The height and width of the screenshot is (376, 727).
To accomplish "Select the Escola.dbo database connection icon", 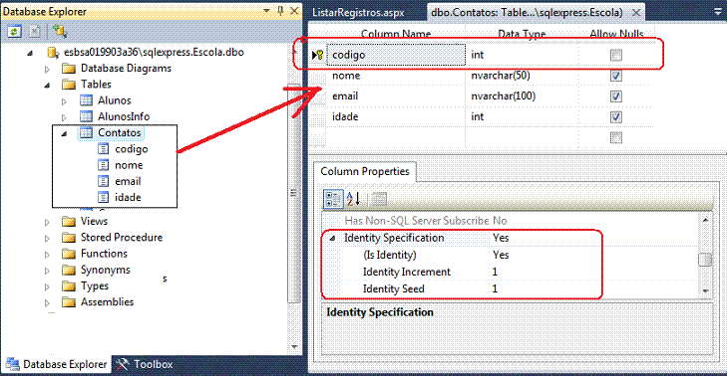I will click(x=53, y=53).
